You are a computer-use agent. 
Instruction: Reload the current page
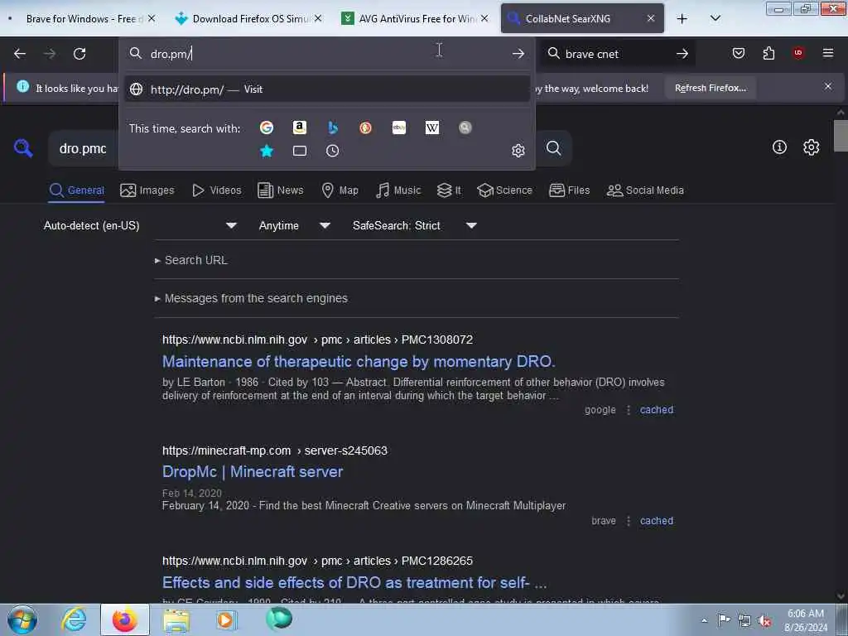point(79,54)
